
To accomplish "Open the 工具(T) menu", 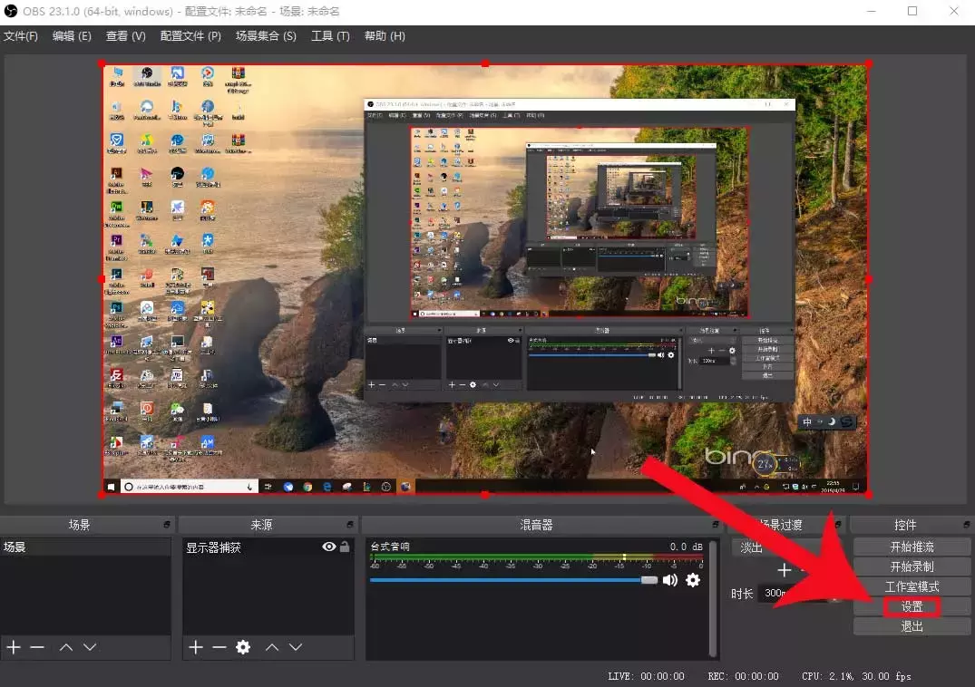I will click(x=330, y=36).
